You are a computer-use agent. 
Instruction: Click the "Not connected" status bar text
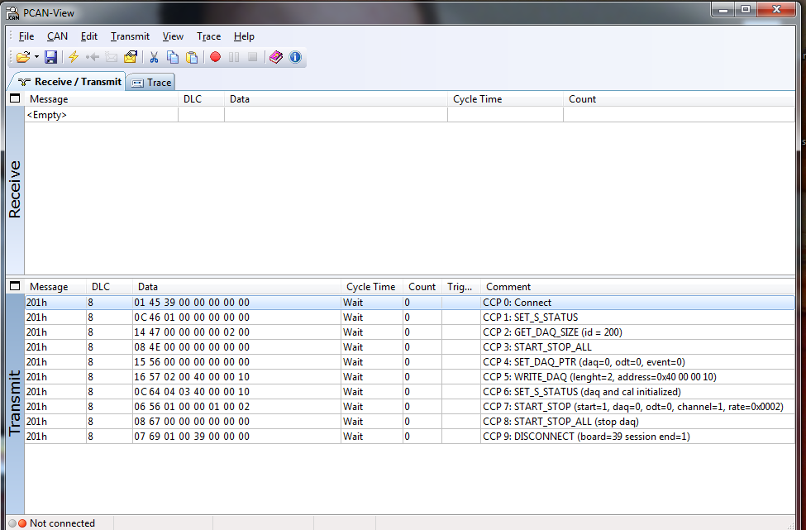[62, 523]
